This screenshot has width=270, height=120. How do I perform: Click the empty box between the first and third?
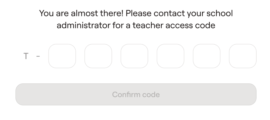[98, 56]
